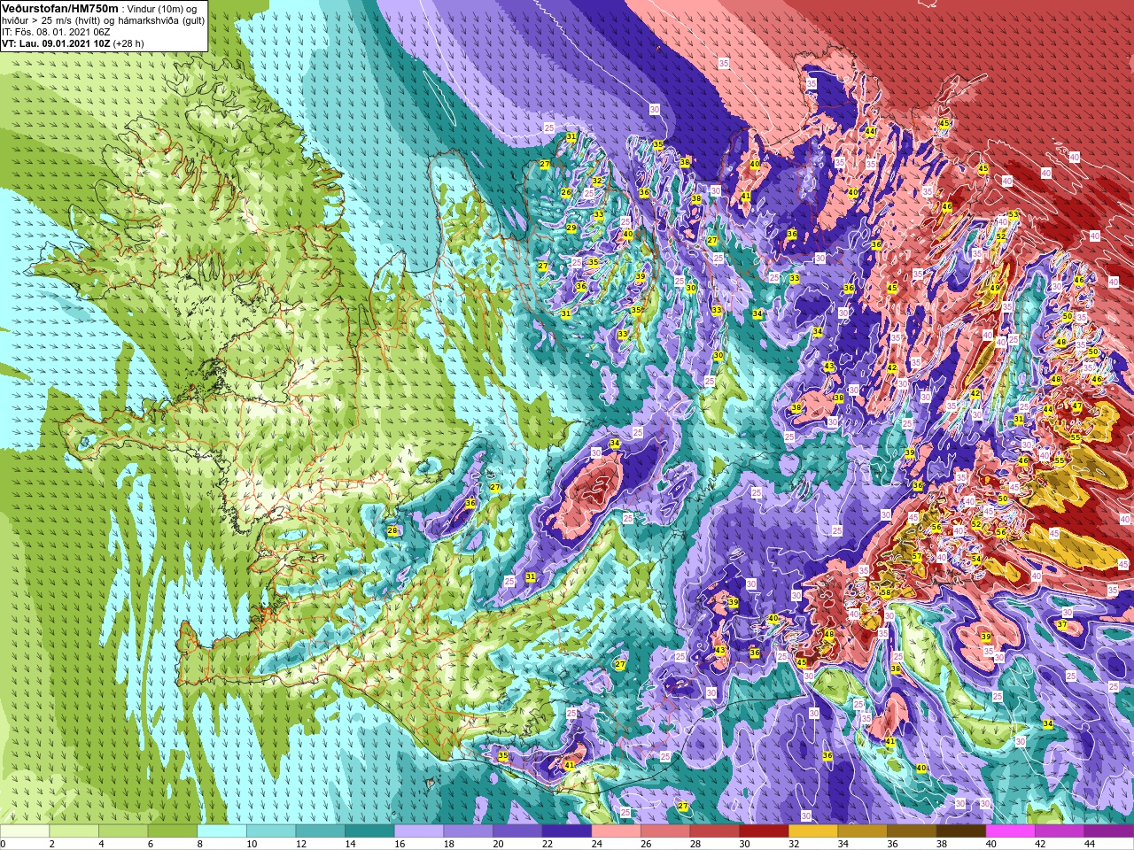Pick the 26–28 salmon scale swatch
The height and width of the screenshot is (850, 1134).
tap(665, 831)
